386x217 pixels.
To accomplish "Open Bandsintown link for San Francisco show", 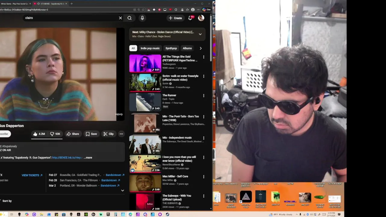I will pos(111,180).
